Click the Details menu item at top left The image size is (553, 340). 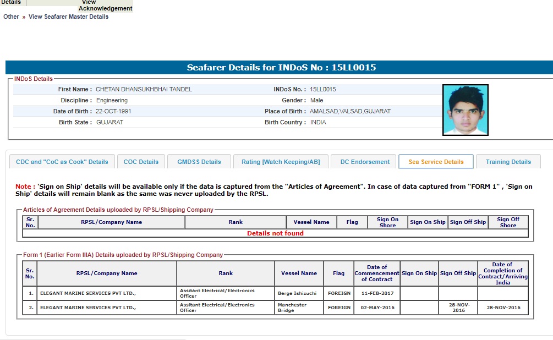point(11,3)
